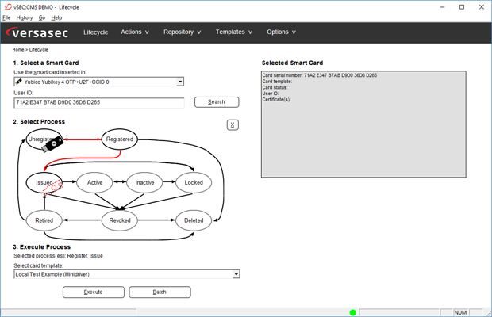Select the Inactive state node
Viewport: 492px width, 317px height.
[144, 182]
